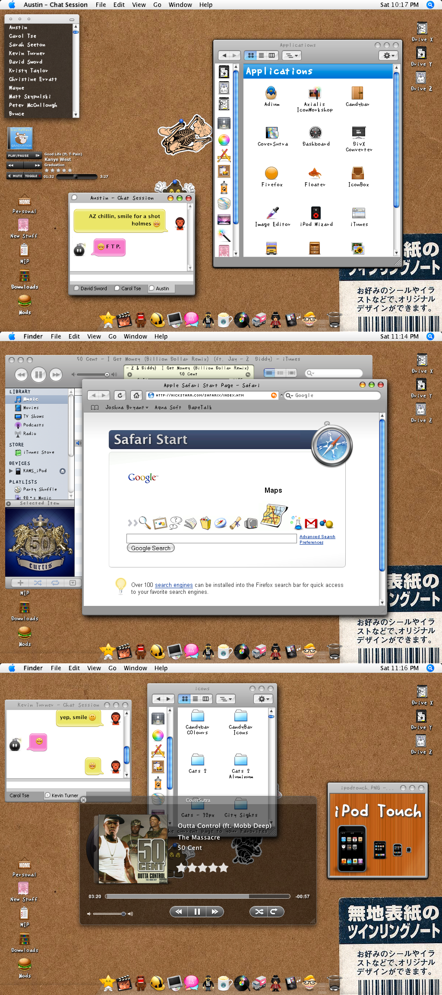Skip to next track in CoverSutra player
The width and height of the screenshot is (442, 995).
point(215,912)
